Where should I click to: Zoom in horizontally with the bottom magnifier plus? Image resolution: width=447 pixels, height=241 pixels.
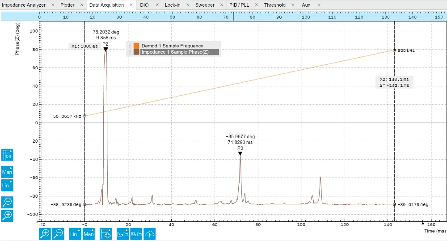click(x=45, y=234)
